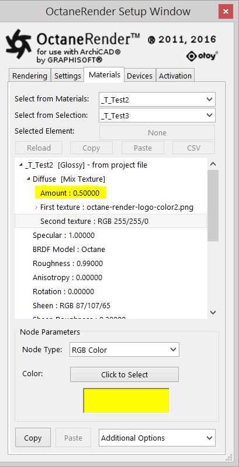This screenshot has width=239, height=467.
Task: Click the yellow color swatch
Action: [126, 401]
